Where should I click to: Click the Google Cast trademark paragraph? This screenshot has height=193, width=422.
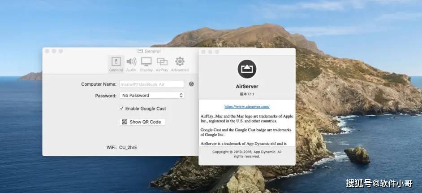(246, 132)
